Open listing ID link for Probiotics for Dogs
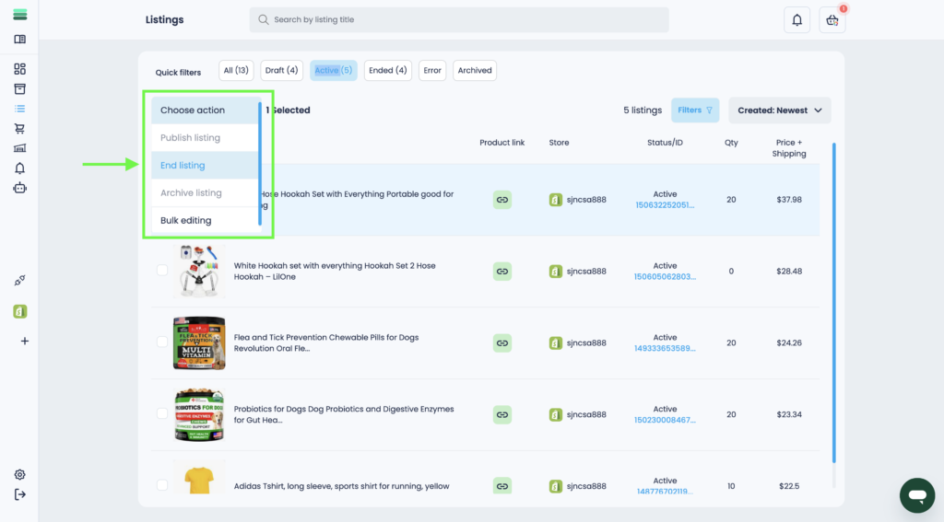The height and width of the screenshot is (522, 944). pyautogui.click(x=664, y=420)
